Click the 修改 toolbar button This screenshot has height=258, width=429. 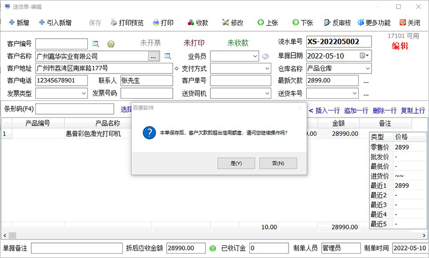pos(233,23)
